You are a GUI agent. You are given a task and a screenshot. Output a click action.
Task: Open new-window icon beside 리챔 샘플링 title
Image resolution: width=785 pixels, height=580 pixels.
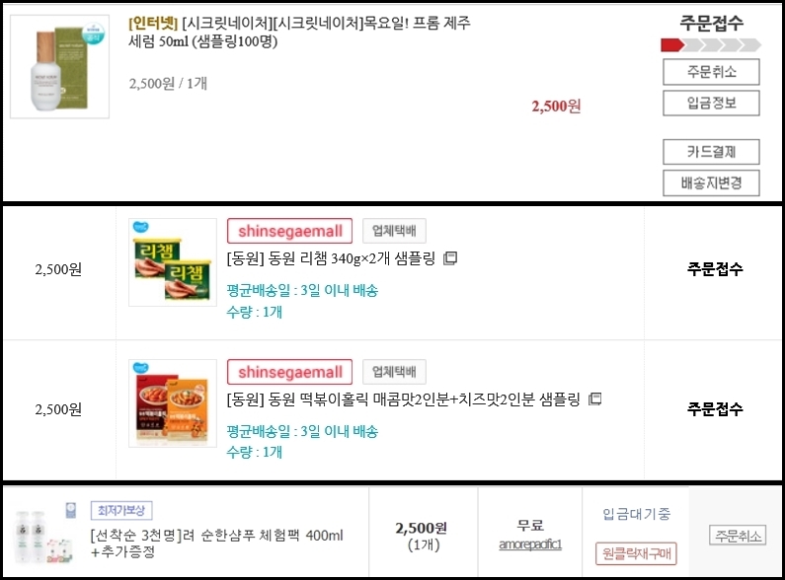click(450, 258)
